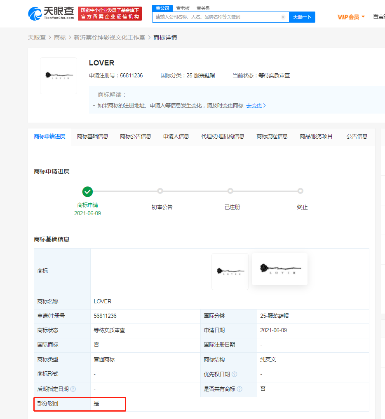Click the red 官方备案企业征信机构 banner
Image resolution: width=385 pixels, height=419 pixels.
(x=110, y=14)
